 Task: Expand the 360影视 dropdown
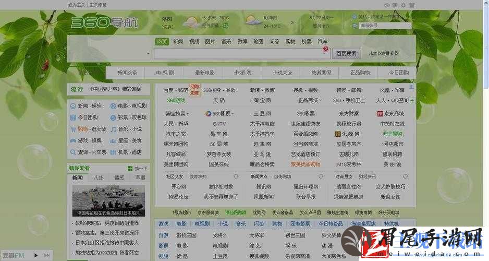[233, 114]
